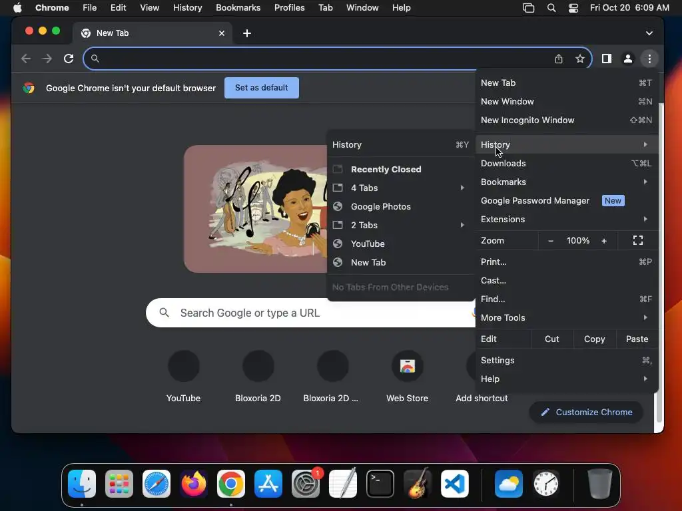The width and height of the screenshot is (682, 511).
Task: Reopen Google Photos from Recently Closed
Action: [x=400, y=207]
